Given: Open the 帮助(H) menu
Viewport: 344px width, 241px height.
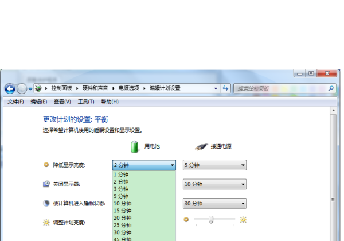Looking at the screenshot, I should 110,102.
